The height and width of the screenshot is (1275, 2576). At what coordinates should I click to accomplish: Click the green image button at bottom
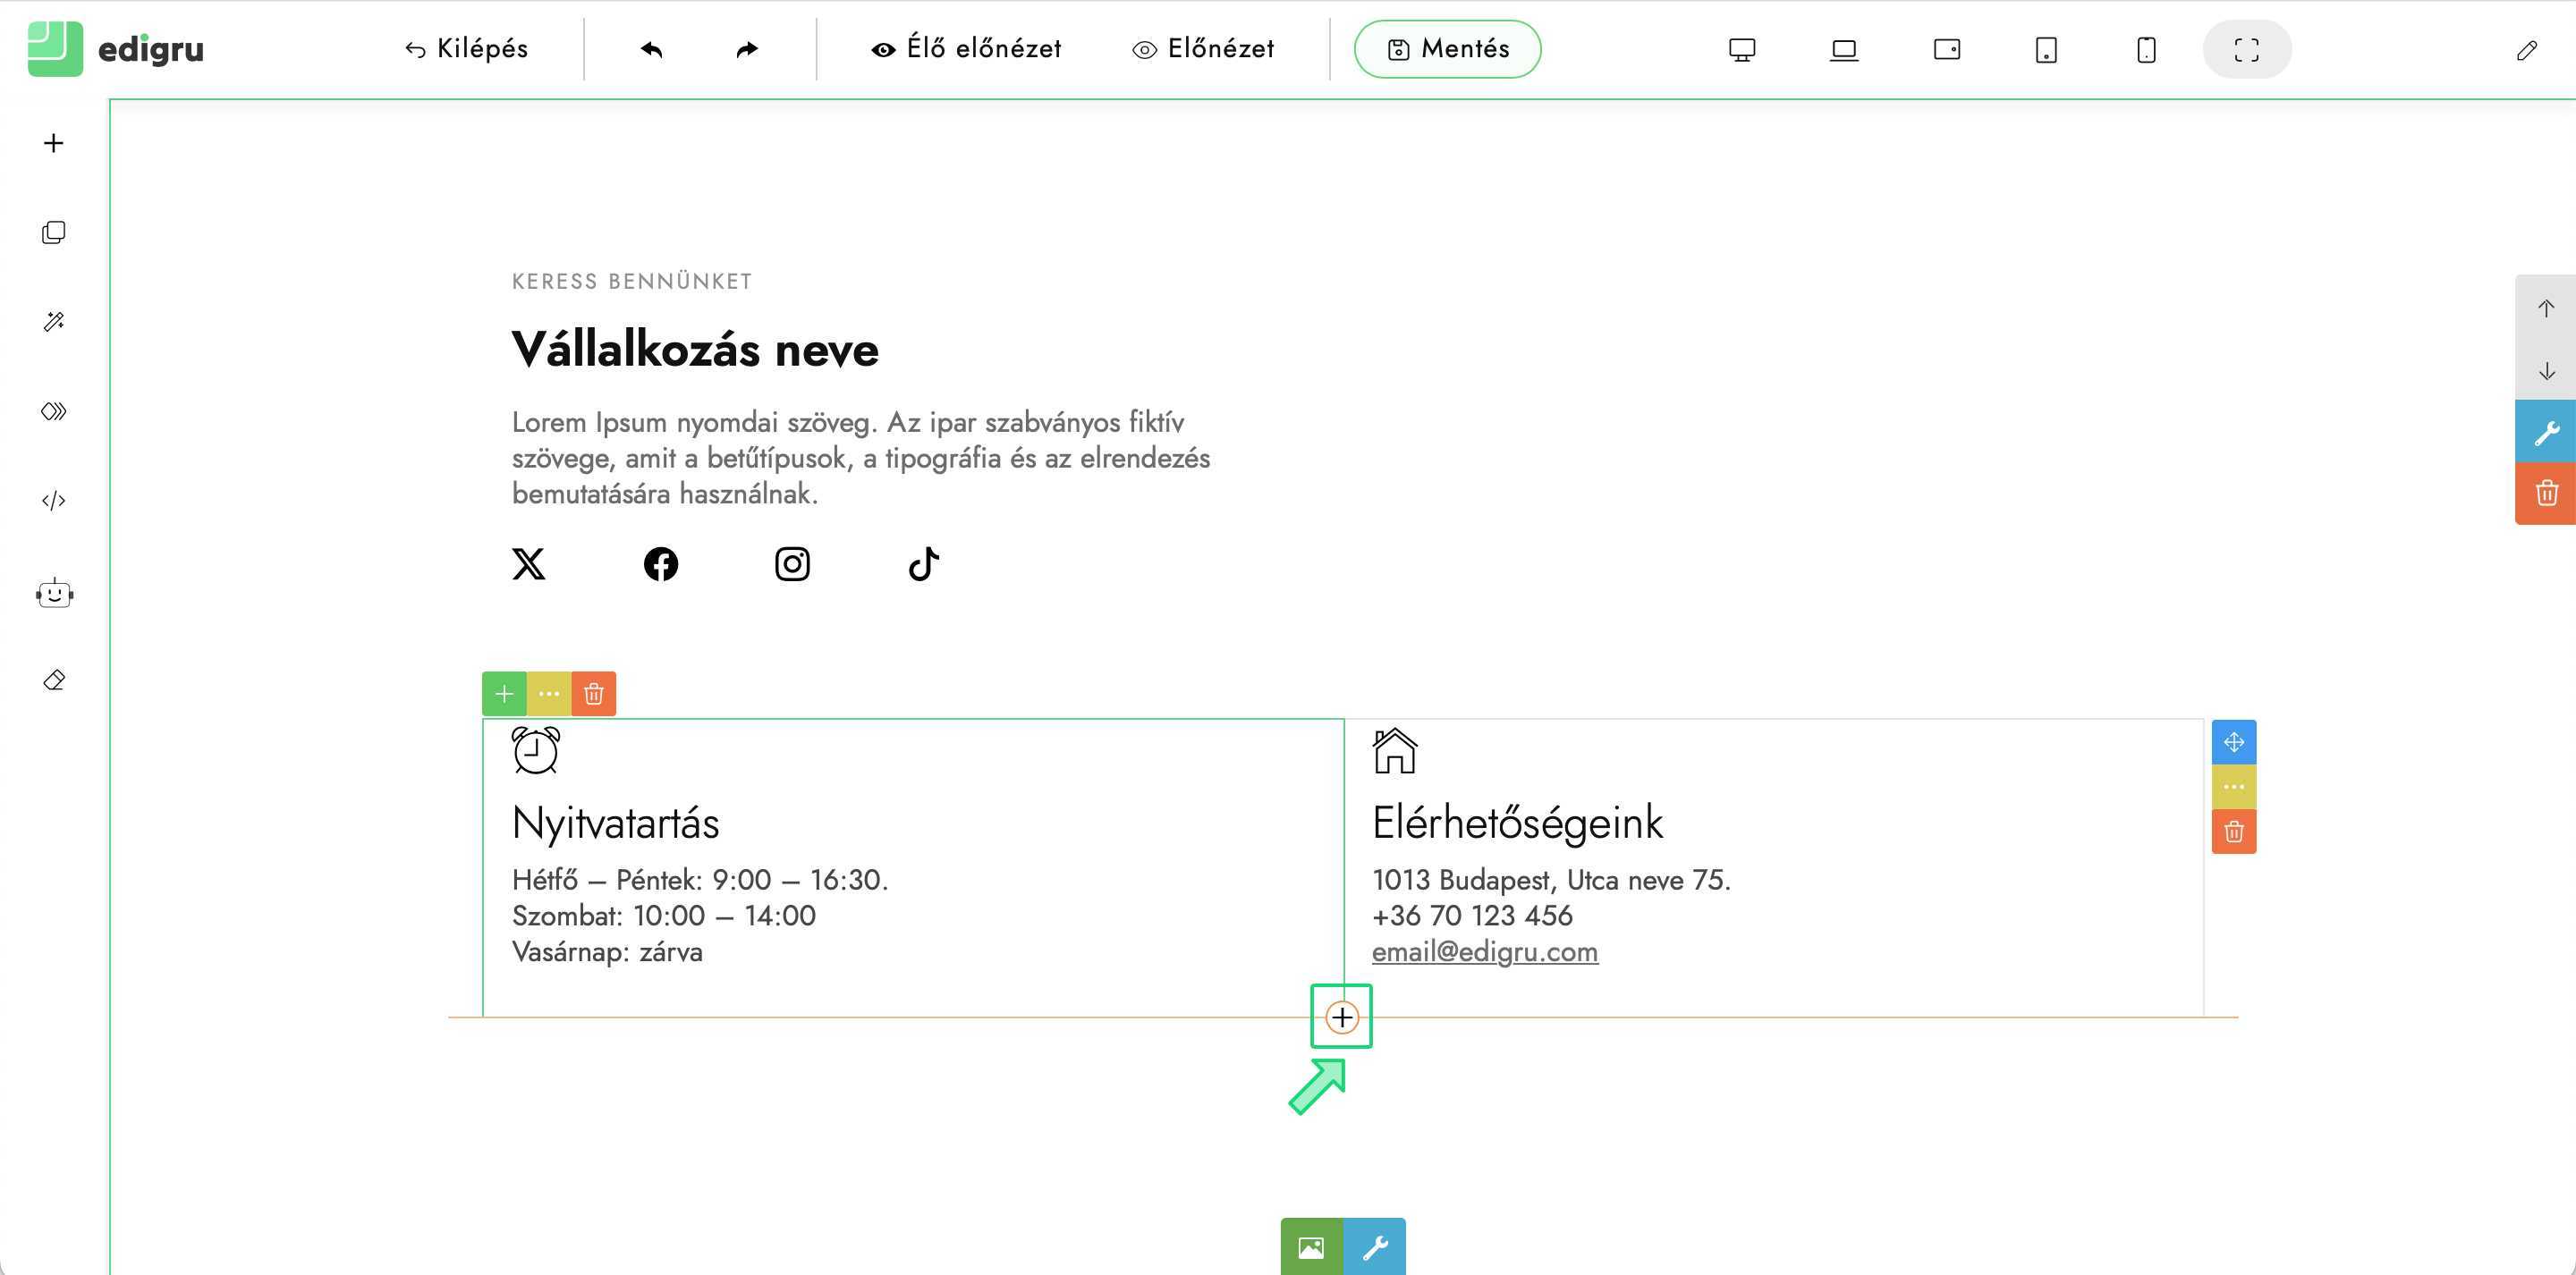click(x=1311, y=1247)
